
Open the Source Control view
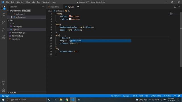pyautogui.click(x=3, y=22)
